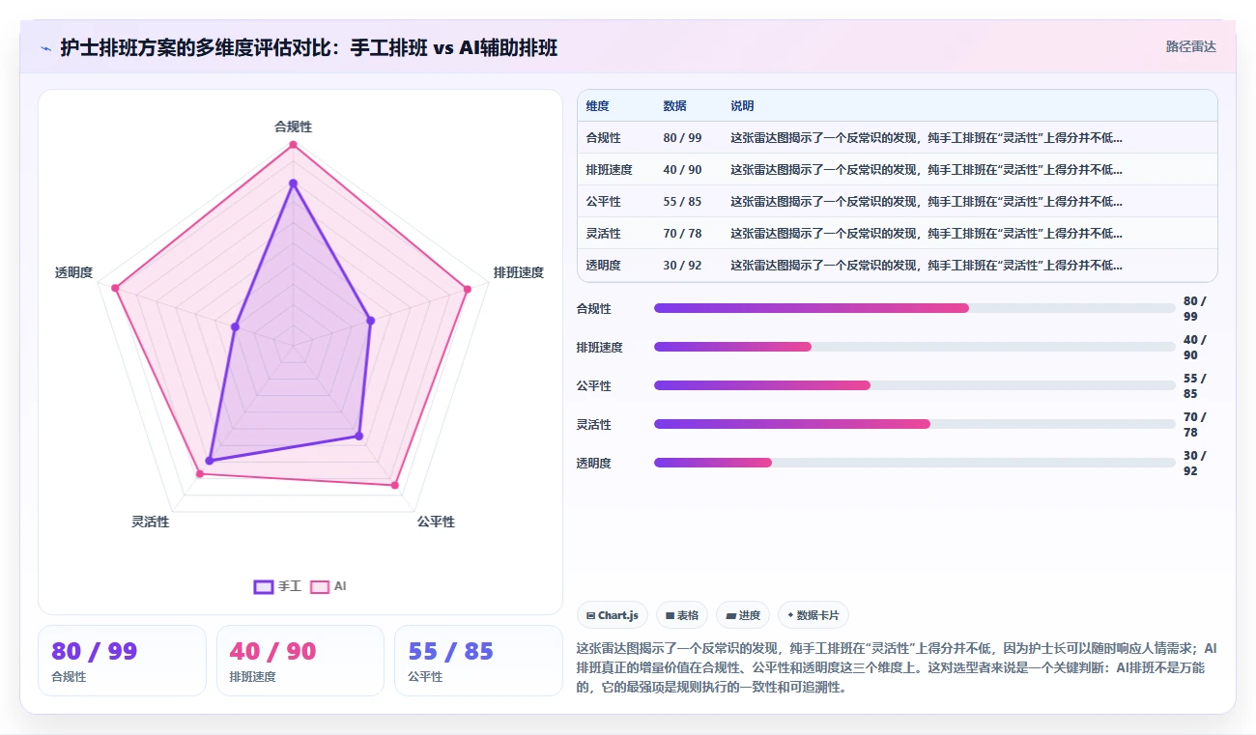The height and width of the screenshot is (735, 1256).
Task: Click the description text in 合规性 table row
Action: click(927, 138)
